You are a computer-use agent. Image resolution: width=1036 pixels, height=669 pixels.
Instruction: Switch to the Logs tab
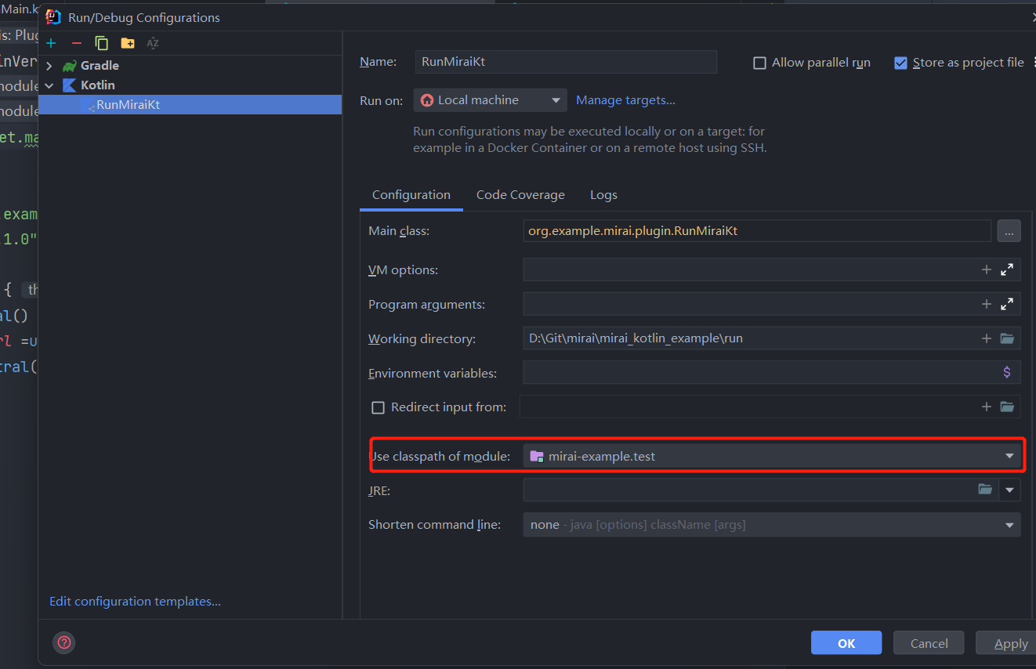(x=603, y=195)
